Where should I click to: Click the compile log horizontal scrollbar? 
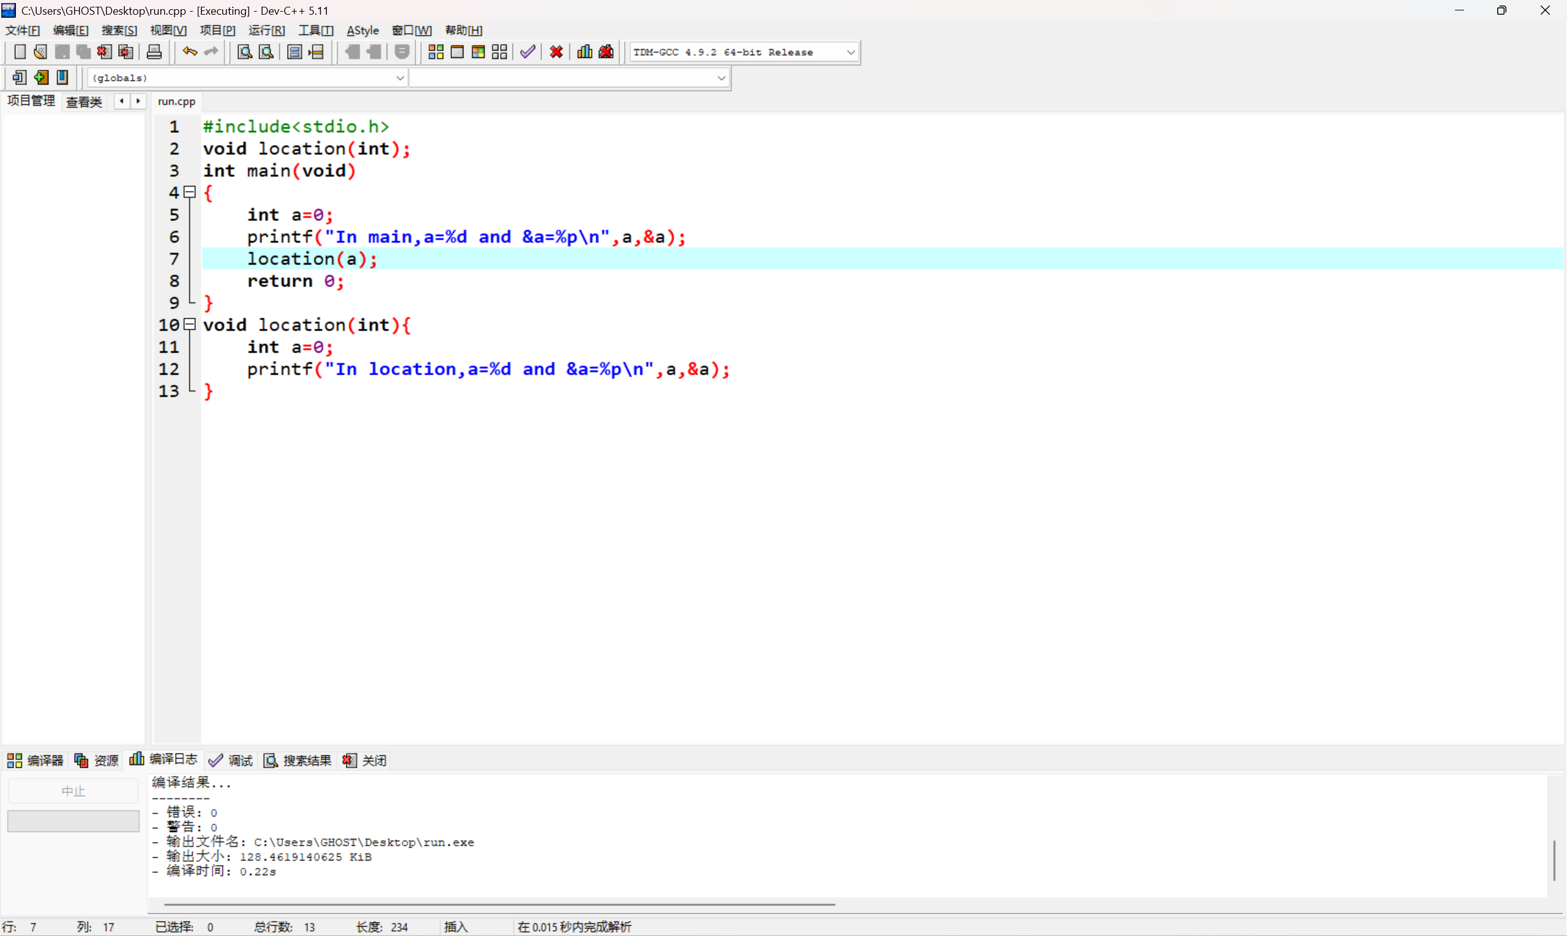pyautogui.click(x=498, y=904)
